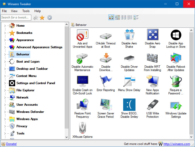Image resolution: width=195 pixels, height=147 pixels.
Task: Click the donate icon in status bar
Action: click(x=3, y=144)
